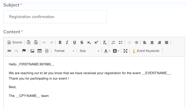The width and height of the screenshot is (187, 108).
Task: Center align the text
Action: (x=152, y=42)
